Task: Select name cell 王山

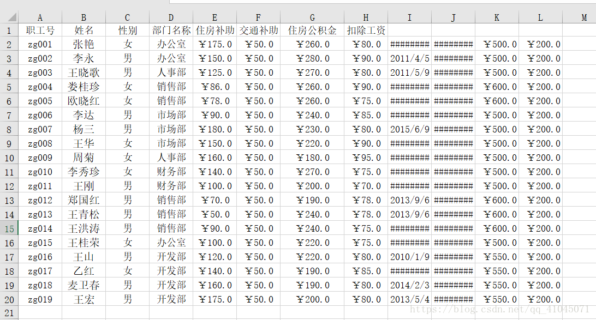Action: click(84, 257)
